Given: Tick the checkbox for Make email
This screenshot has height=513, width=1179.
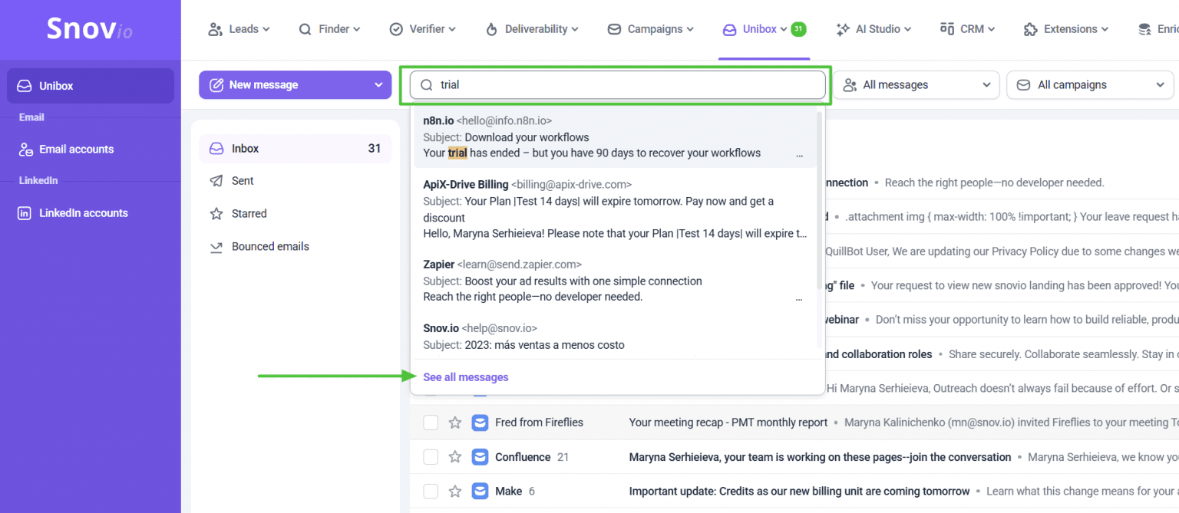Looking at the screenshot, I should point(431,491).
